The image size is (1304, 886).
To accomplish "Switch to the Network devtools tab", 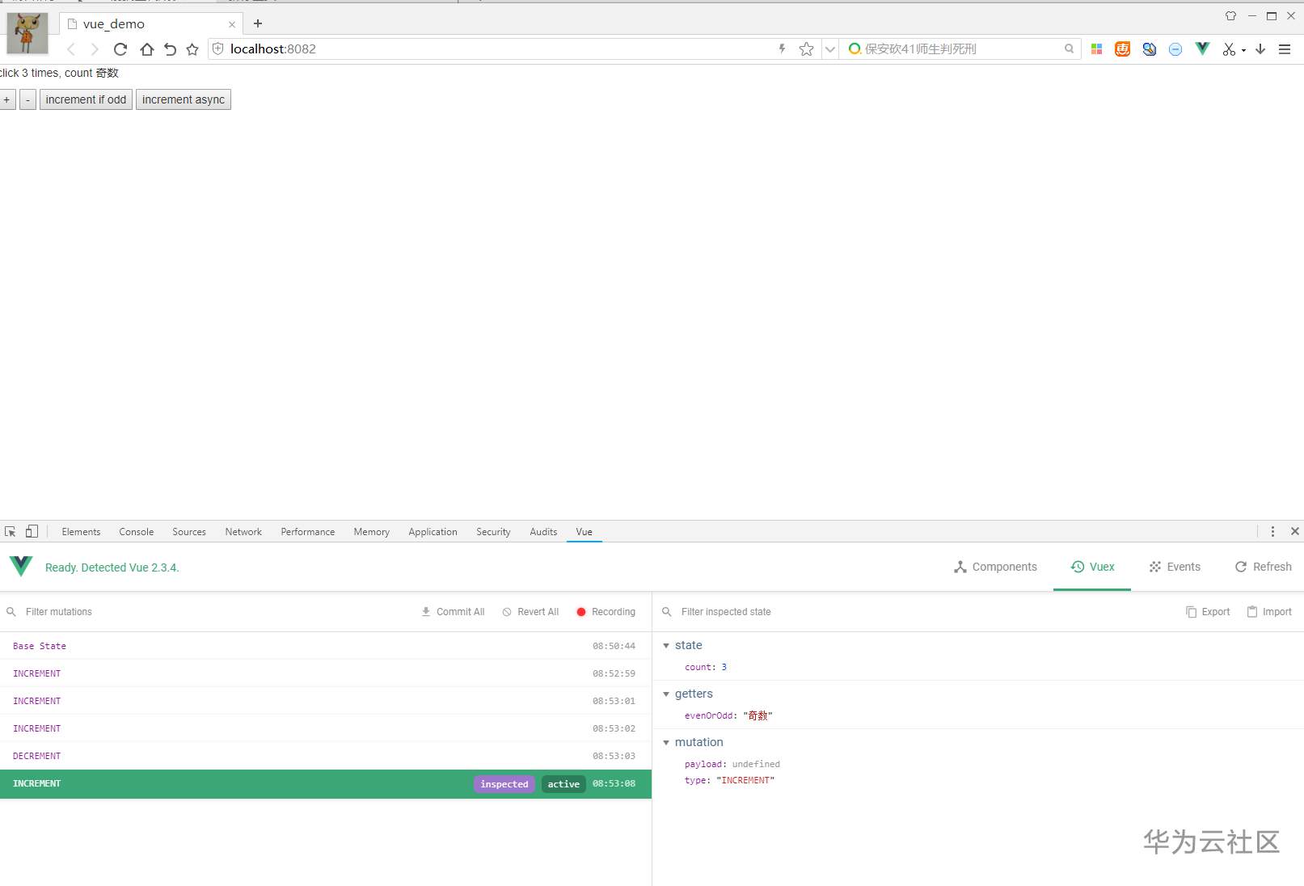I will tap(243, 532).
